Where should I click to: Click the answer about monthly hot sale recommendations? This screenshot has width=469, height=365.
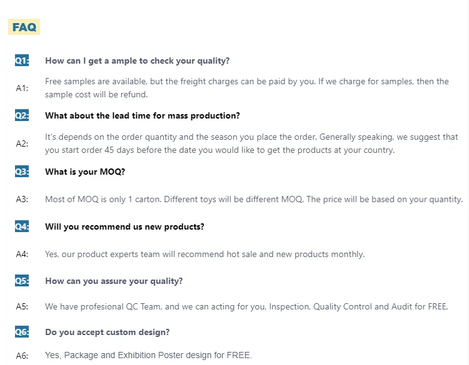(x=204, y=254)
